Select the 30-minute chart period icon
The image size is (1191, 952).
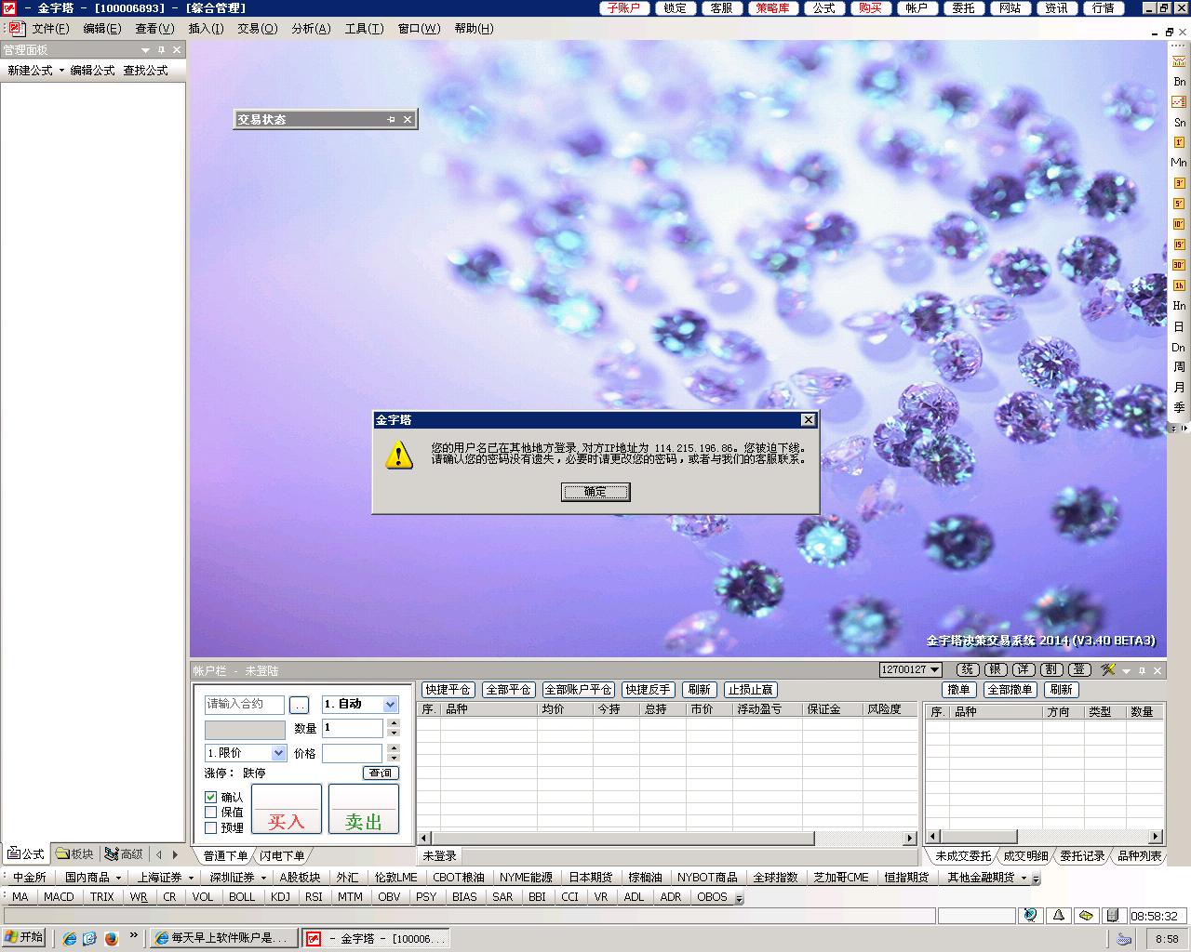(x=1179, y=265)
